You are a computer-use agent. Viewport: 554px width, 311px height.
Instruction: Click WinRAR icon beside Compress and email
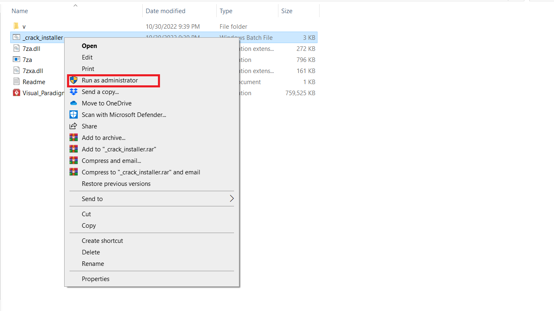point(74,161)
